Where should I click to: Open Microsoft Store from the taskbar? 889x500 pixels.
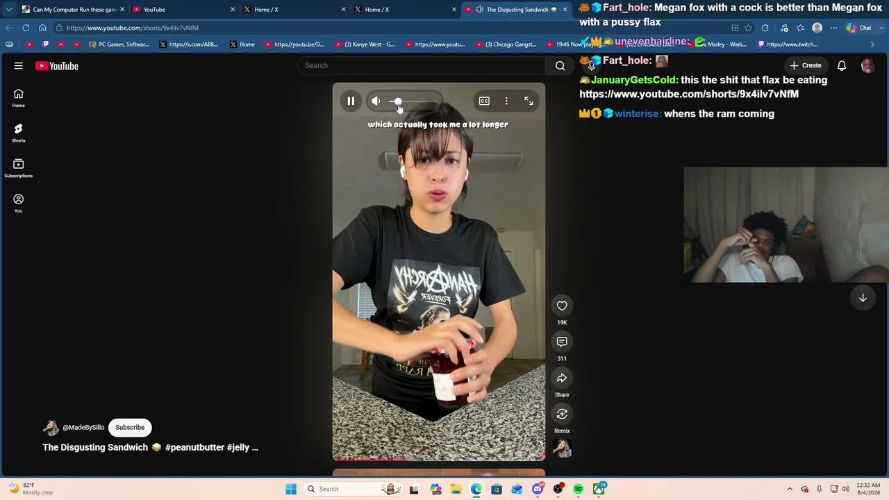(497, 490)
